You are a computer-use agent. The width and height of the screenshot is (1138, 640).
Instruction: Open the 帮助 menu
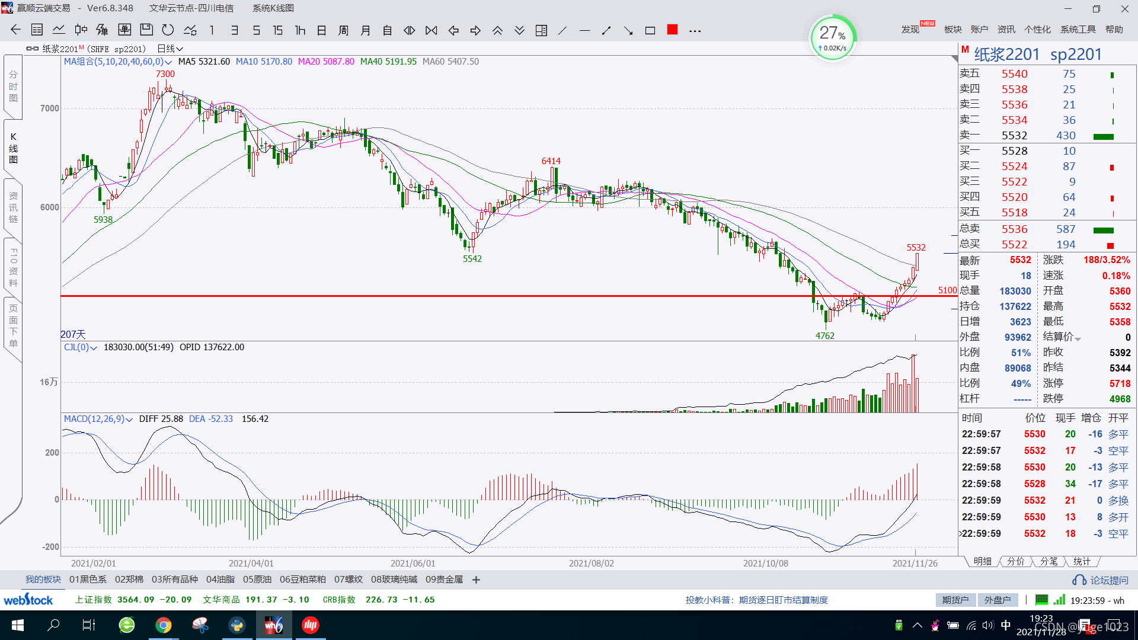pos(1114,29)
